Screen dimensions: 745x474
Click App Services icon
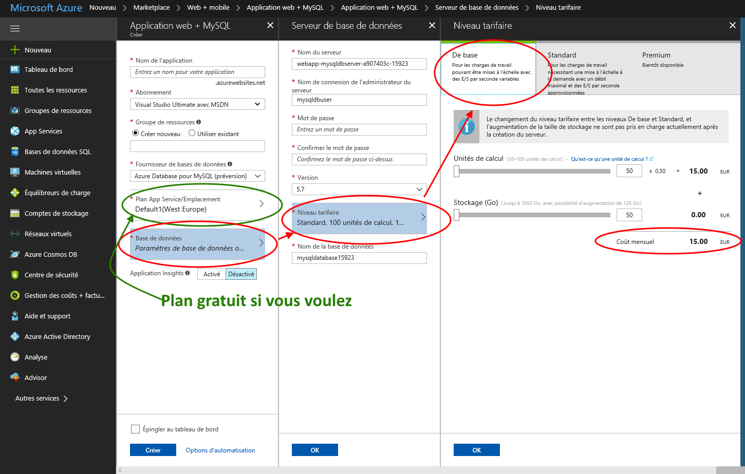[x=15, y=131]
